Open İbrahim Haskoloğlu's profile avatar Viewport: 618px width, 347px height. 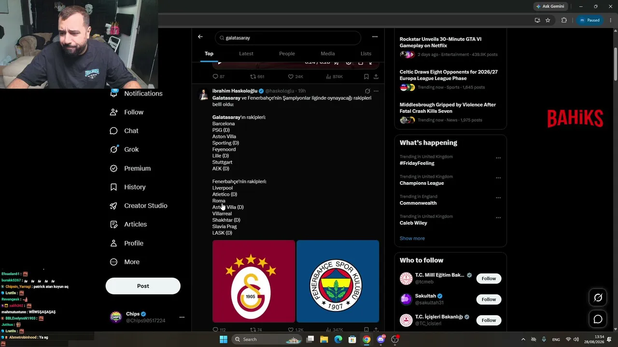(x=203, y=94)
